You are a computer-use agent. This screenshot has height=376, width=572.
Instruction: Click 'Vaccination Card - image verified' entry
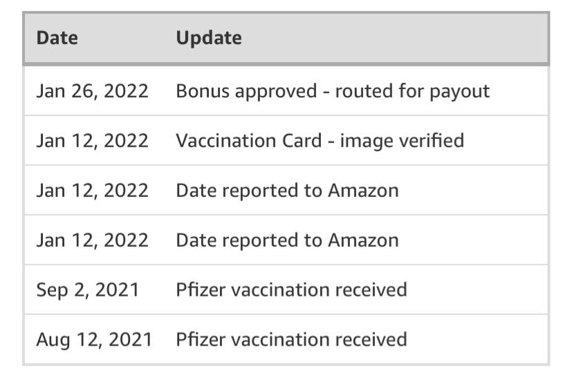[x=320, y=140]
